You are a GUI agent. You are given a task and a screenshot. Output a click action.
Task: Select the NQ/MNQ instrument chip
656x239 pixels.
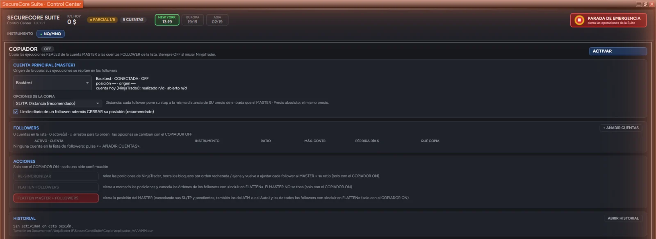coord(50,34)
